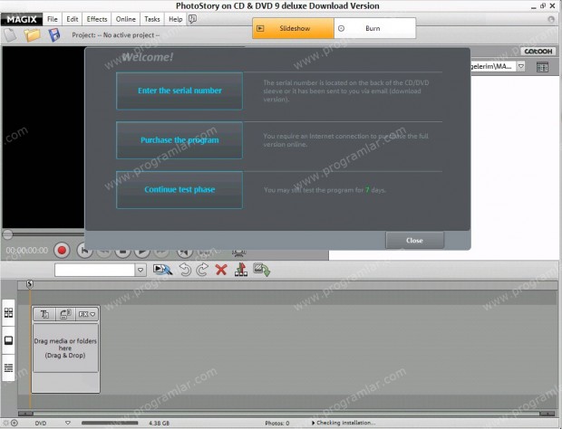562x429 pixels.
Task: Open a project with the folder icon
Action: coord(32,35)
